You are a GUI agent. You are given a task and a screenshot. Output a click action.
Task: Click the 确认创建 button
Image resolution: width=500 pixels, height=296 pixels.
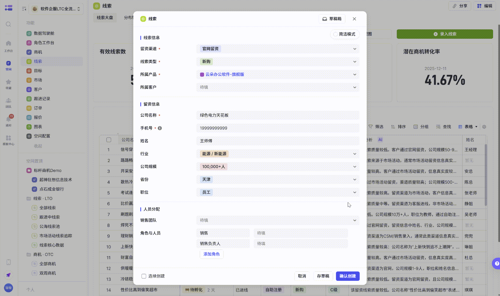[x=347, y=276]
